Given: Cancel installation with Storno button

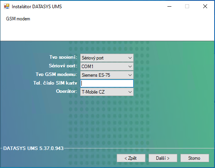Looking at the screenshot, I should 195,158.
